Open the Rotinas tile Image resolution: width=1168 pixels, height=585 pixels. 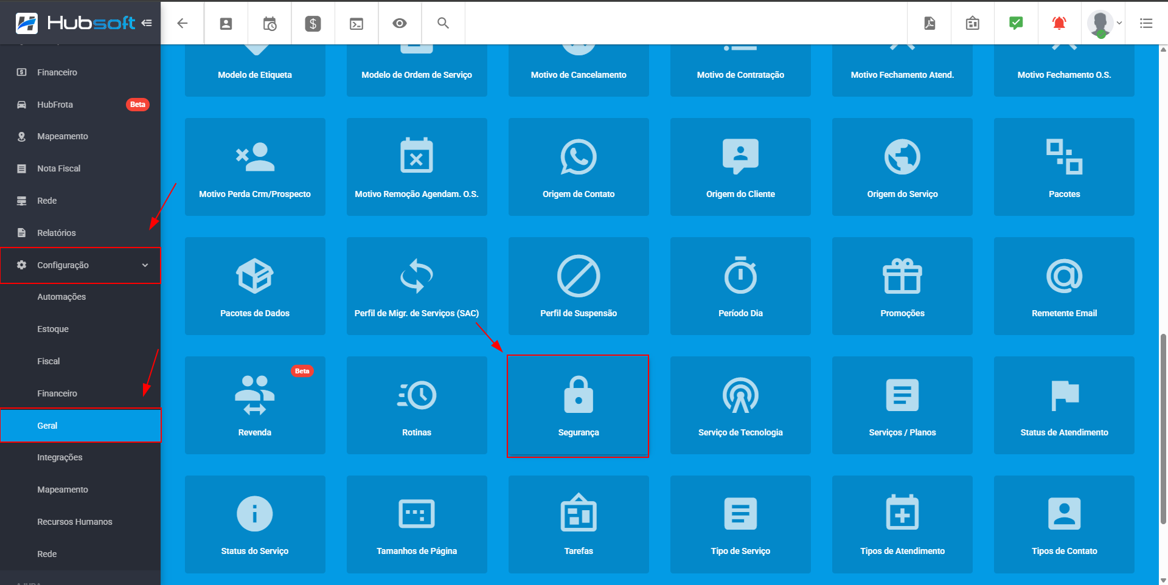click(x=417, y=406)
